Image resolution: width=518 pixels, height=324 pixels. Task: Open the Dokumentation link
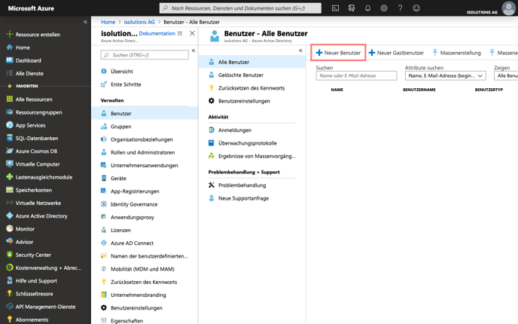tap(157, 33)
